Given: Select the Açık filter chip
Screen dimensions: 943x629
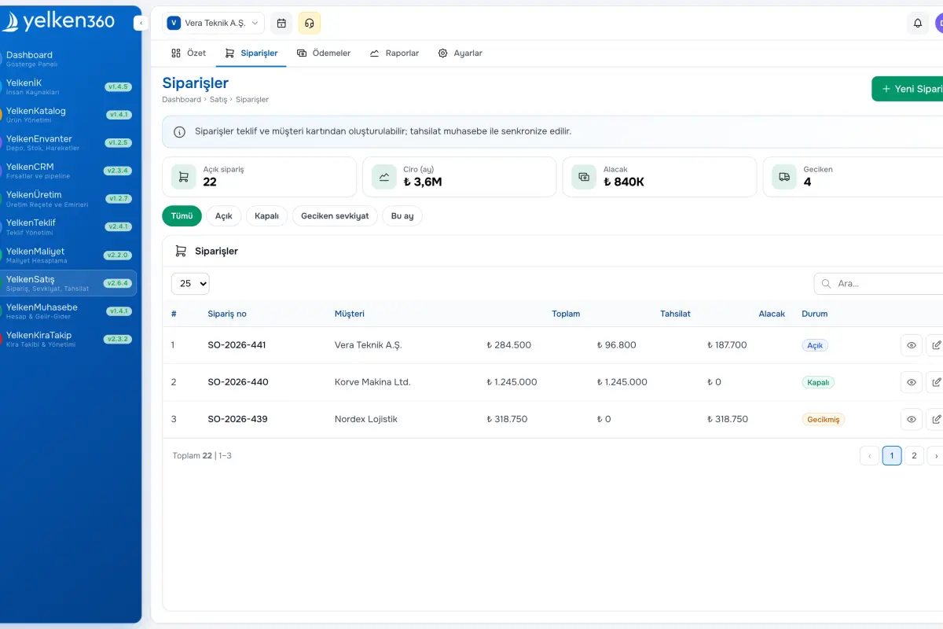Looking at the screenshot, I should click(224, 216).
